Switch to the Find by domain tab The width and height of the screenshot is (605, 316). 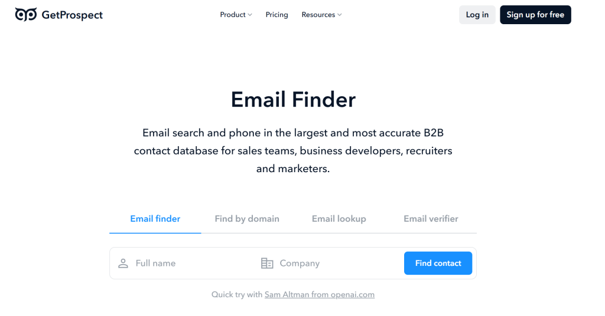tap(247, 219)
